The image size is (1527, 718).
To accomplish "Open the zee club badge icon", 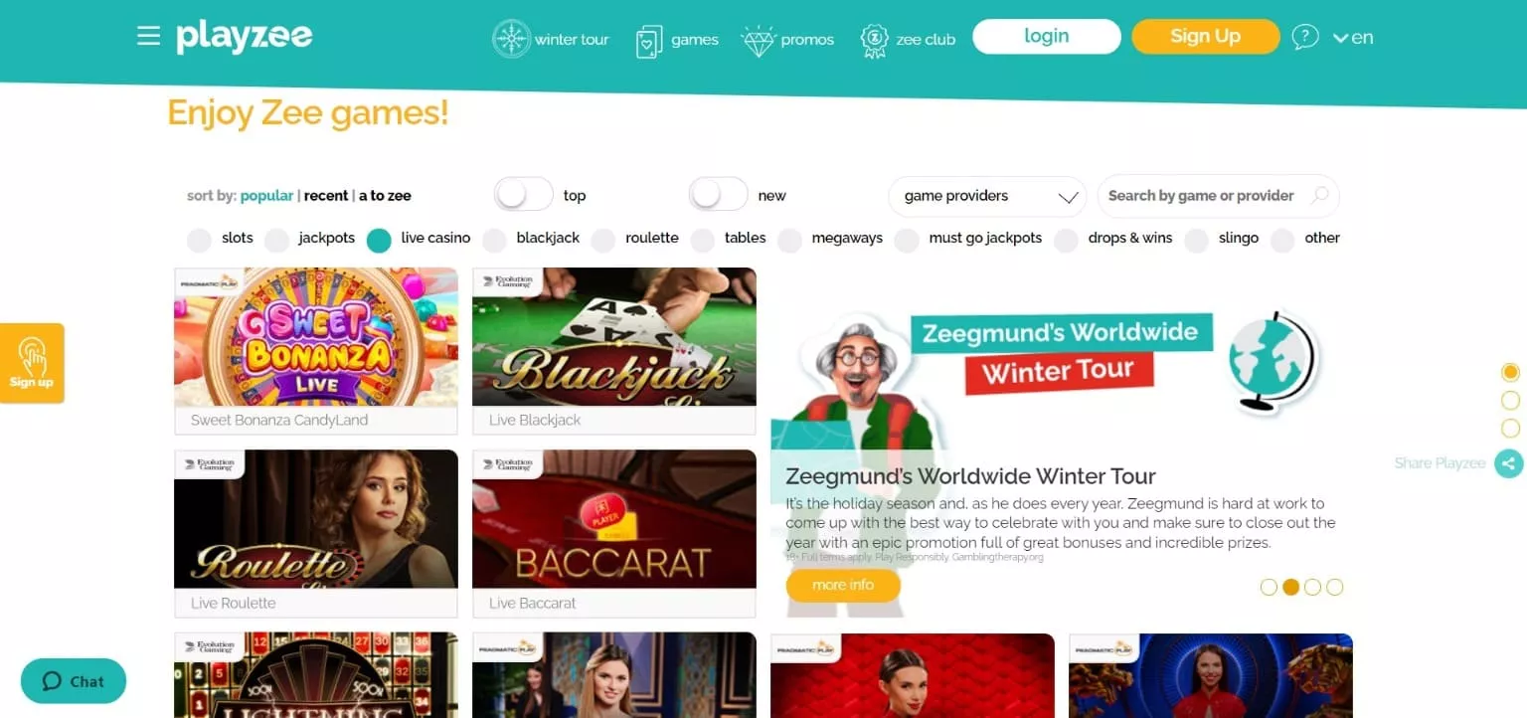I will [x=875, y=41].
